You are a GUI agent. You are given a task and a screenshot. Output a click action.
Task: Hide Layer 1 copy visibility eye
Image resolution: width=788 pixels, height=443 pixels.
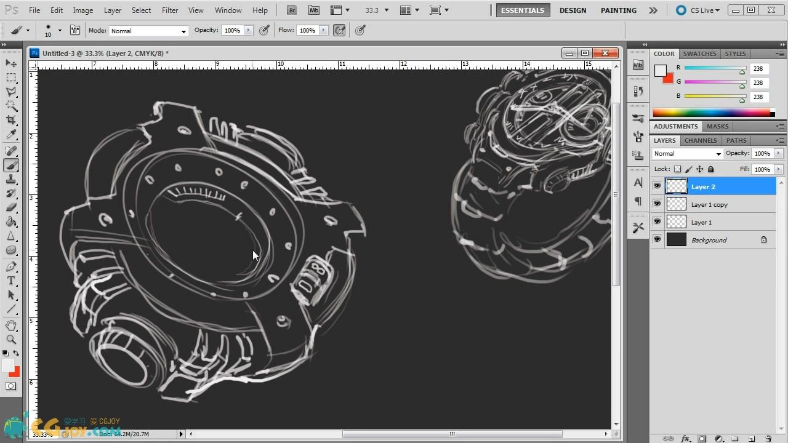click(657, 204)
